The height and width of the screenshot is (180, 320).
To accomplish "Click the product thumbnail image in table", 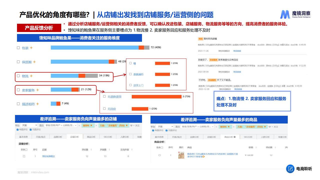I will tap(181, 155).
